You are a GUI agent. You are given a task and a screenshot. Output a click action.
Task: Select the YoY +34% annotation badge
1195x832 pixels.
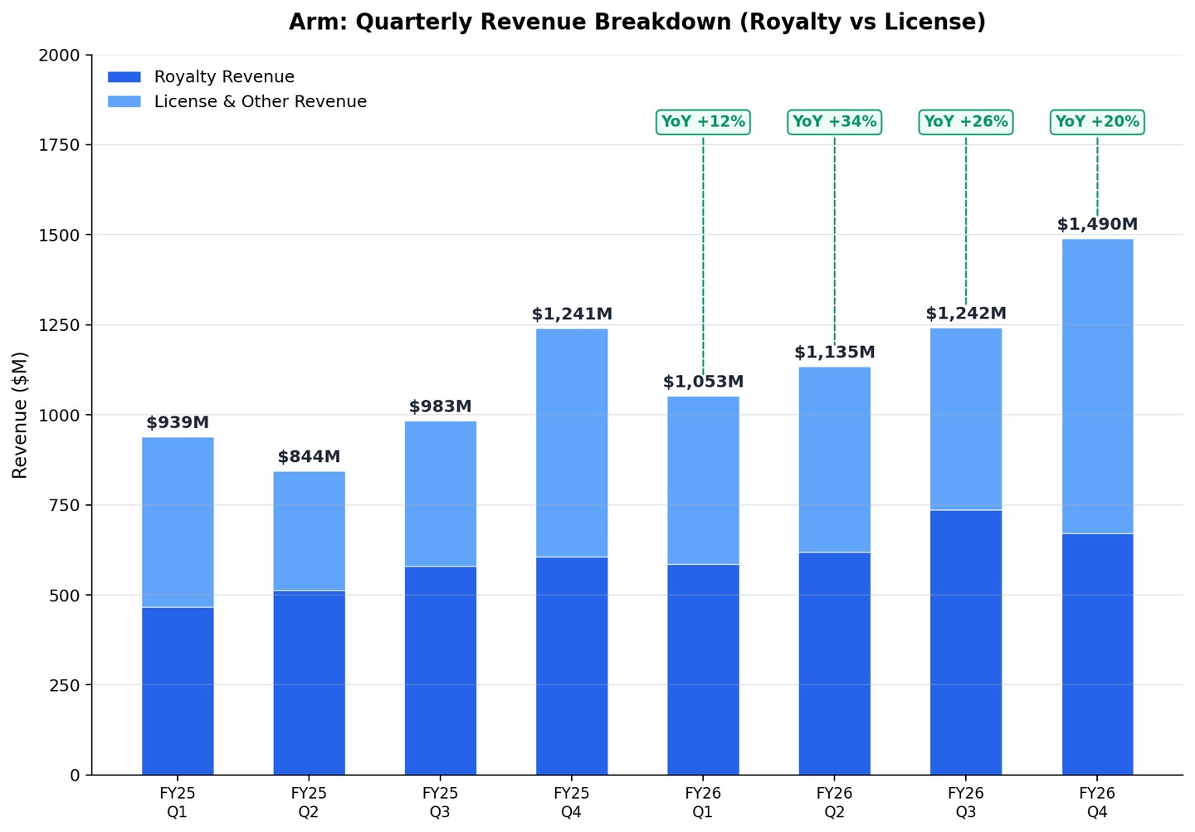click(834, 122)
